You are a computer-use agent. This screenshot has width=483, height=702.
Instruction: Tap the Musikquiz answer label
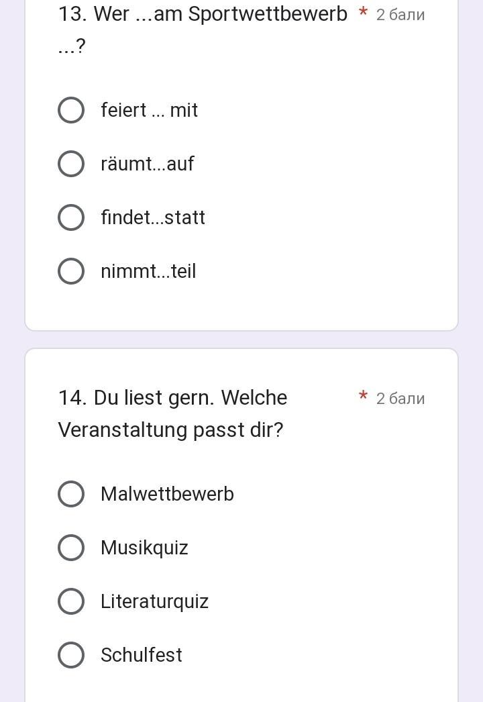144,548
